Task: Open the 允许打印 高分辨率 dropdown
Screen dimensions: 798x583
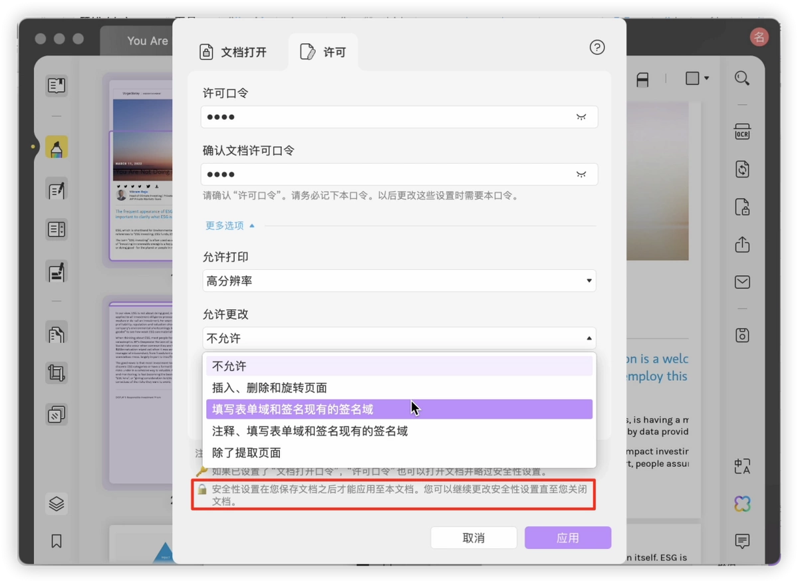Action: [x=399, y=281]
